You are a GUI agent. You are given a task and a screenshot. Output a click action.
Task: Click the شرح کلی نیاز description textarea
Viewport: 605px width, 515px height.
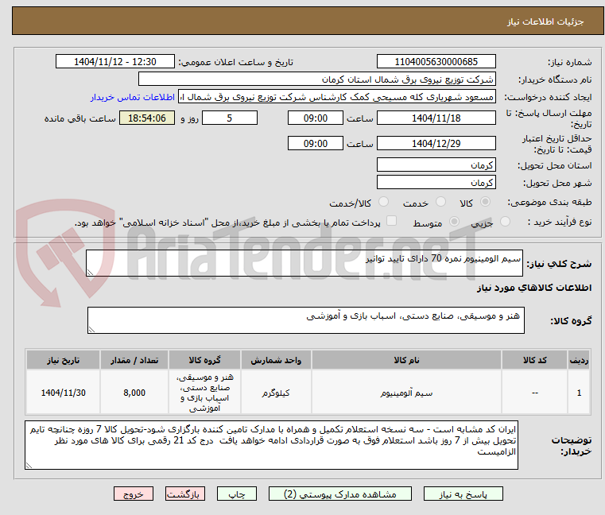tap(304, 263)
